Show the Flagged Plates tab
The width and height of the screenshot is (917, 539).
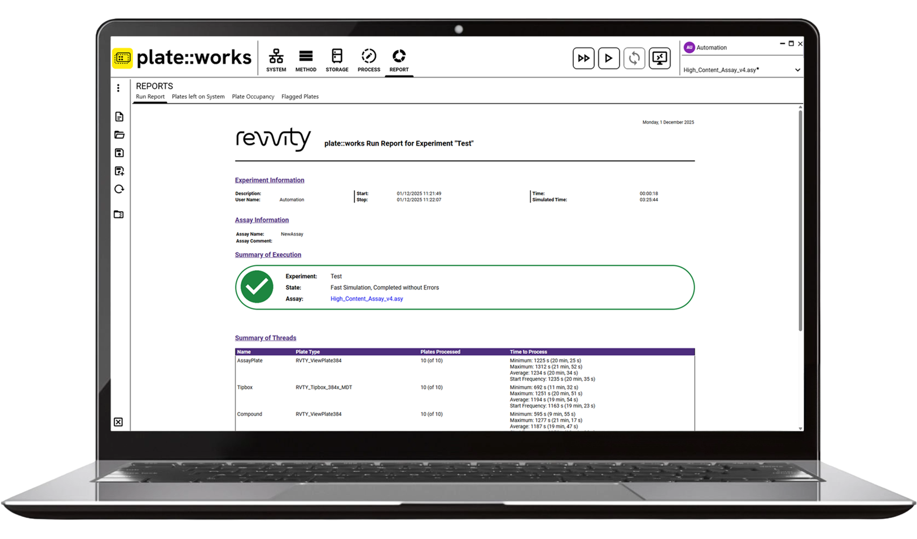point(300,96)
